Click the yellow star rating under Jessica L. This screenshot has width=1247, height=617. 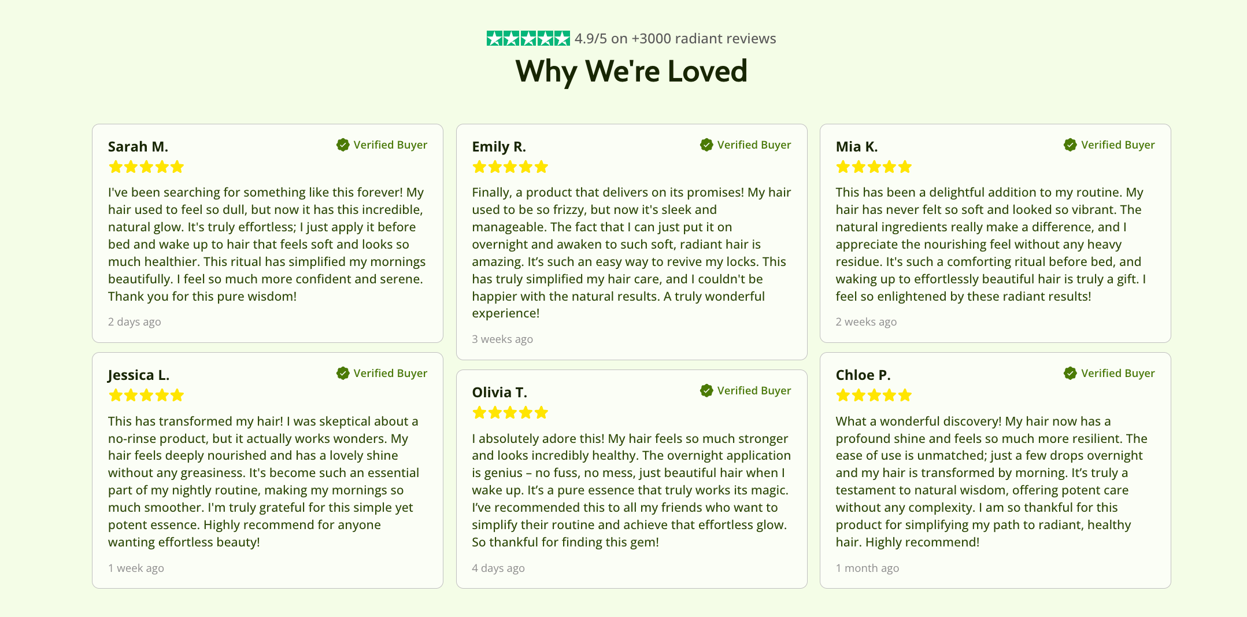point(146,396)
